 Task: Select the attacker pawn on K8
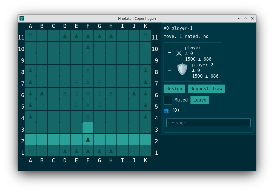pos(145,70)
